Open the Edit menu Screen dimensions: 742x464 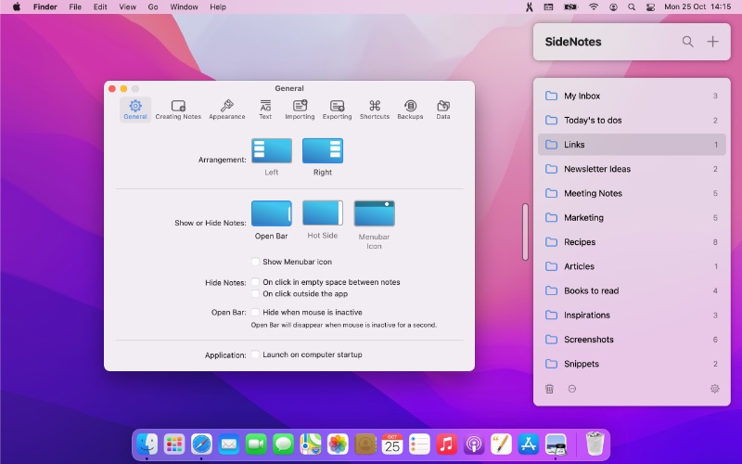point(100,6)
